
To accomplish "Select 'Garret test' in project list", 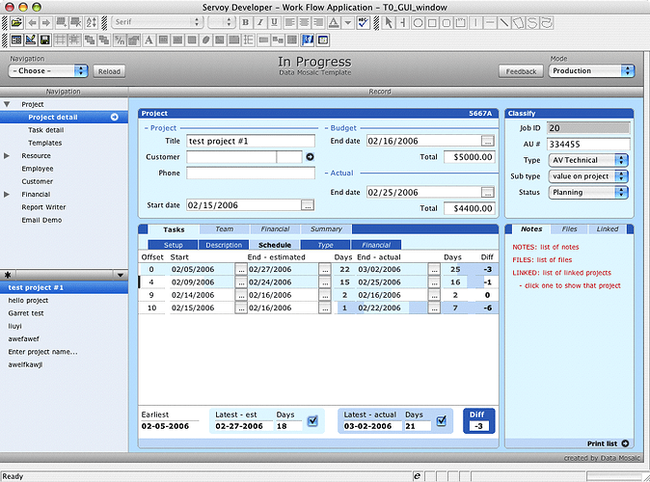I will pos(26,313).
